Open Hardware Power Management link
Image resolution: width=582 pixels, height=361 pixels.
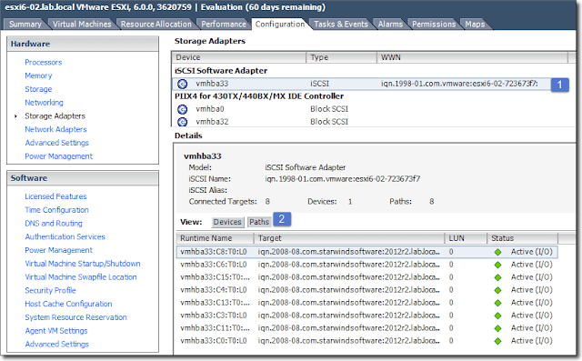click(58, 156)
